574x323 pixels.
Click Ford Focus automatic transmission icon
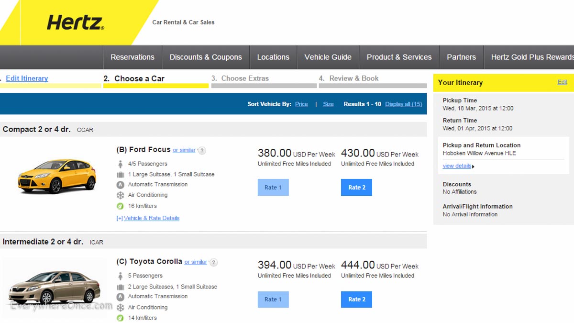pyautogui.click(x=121, y=185)
